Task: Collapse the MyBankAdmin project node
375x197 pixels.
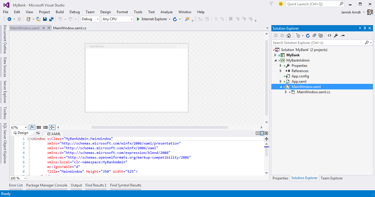Action: click(x=275, y=60)
